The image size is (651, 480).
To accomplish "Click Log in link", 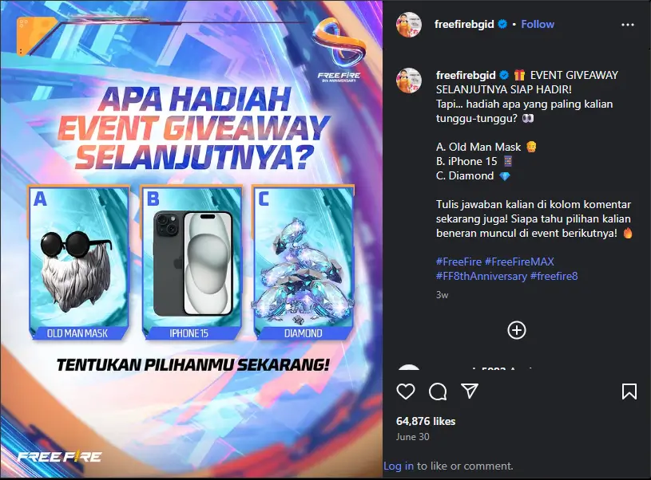I will coord(398,466).
